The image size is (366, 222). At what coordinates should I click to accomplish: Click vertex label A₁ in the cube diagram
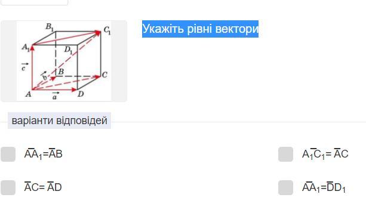pos(26,48)
